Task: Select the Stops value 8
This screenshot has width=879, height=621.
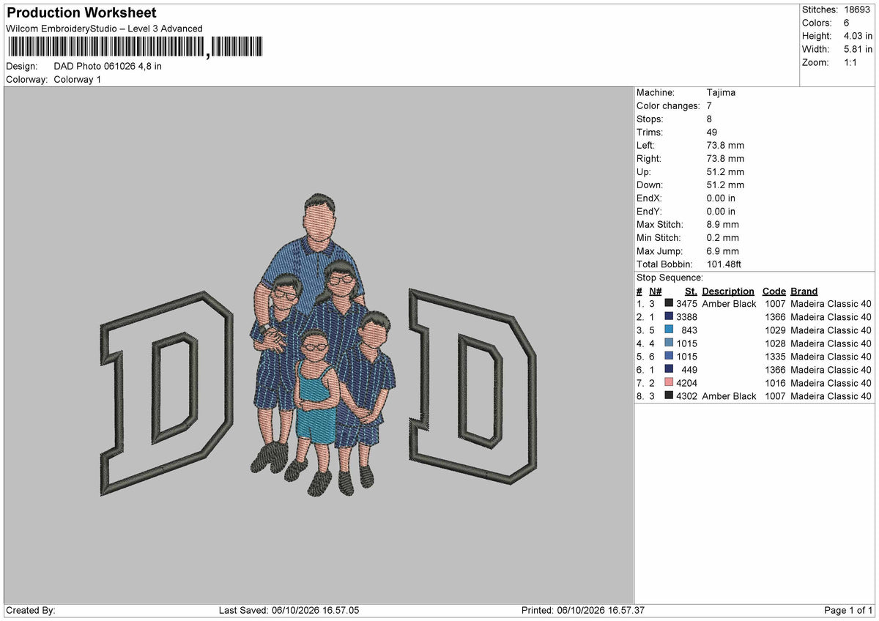Action: [710, 119]
